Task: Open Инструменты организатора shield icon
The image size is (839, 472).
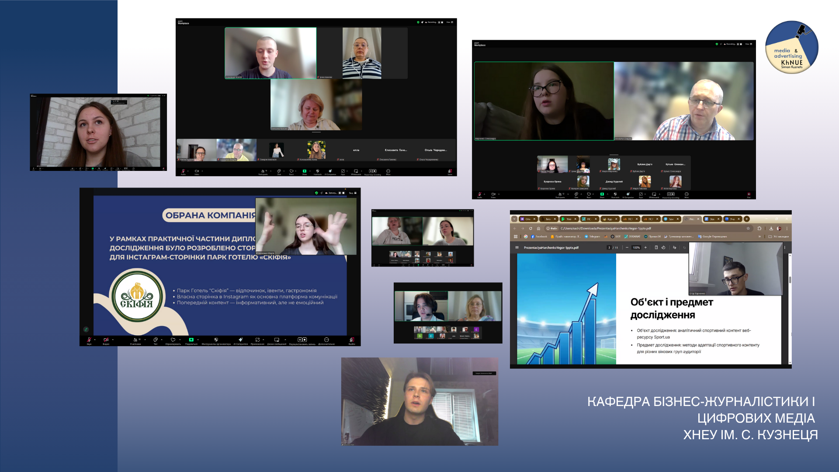Action: coord(216,340)
